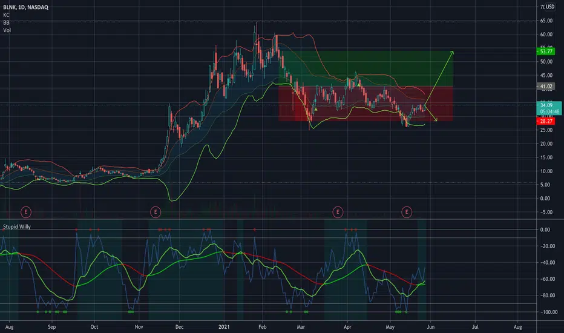564x333 pixels.
Task: Click the -100.00 oscillator scale label
Action: [548, 312]
